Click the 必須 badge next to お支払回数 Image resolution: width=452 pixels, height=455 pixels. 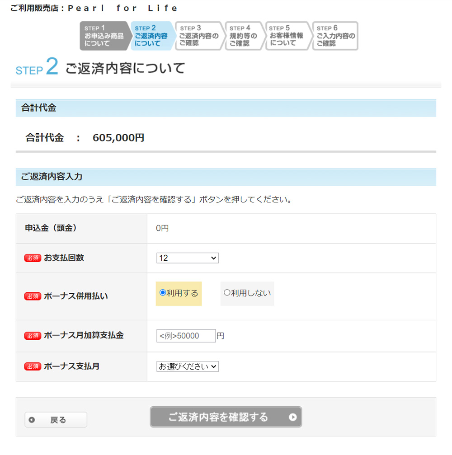pyautogui.click(x=33, y=258)
